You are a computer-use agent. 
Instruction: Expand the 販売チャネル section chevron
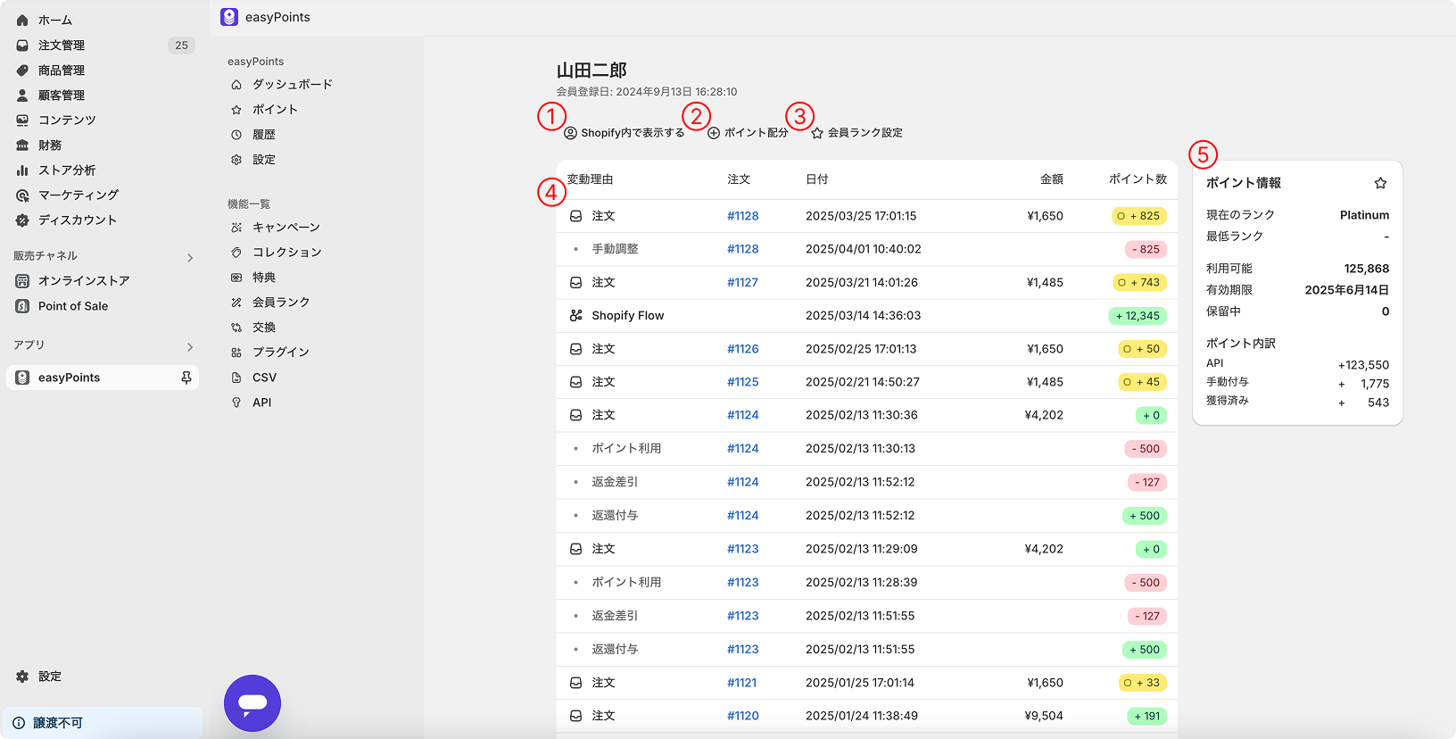tap(190, 258)
